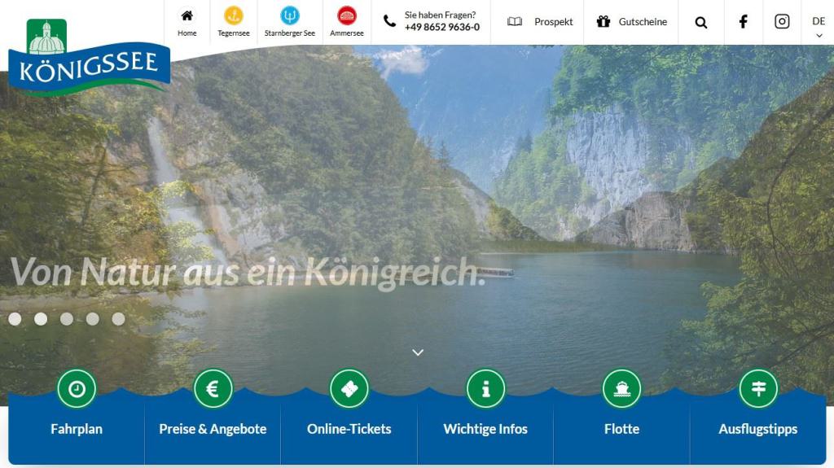
Task: Select the first slideshow dot
Action: (x=15, y=318)
